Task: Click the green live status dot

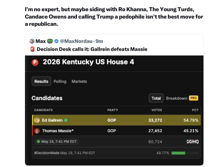Action: [x=38, y=142]
